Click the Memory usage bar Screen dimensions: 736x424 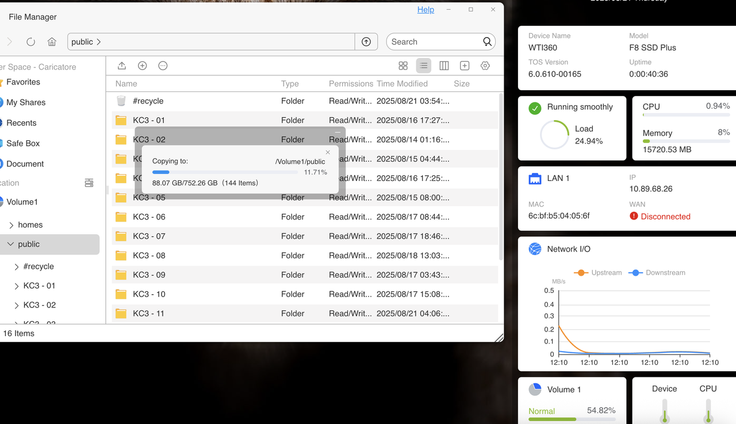[x=687, y=141]
